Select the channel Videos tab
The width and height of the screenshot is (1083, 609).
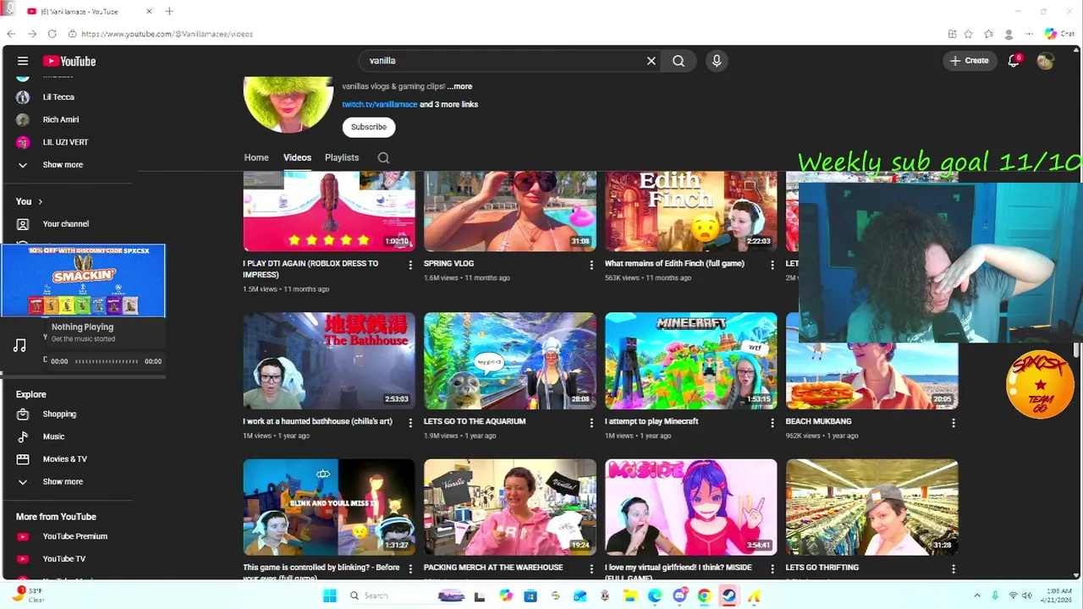point(297,157)
